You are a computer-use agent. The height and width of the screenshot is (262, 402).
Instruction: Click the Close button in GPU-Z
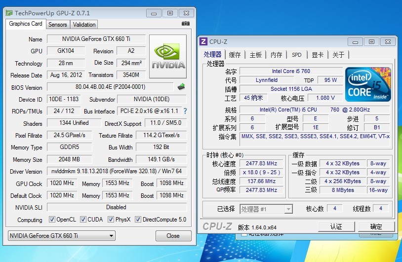tap(173, 236)
